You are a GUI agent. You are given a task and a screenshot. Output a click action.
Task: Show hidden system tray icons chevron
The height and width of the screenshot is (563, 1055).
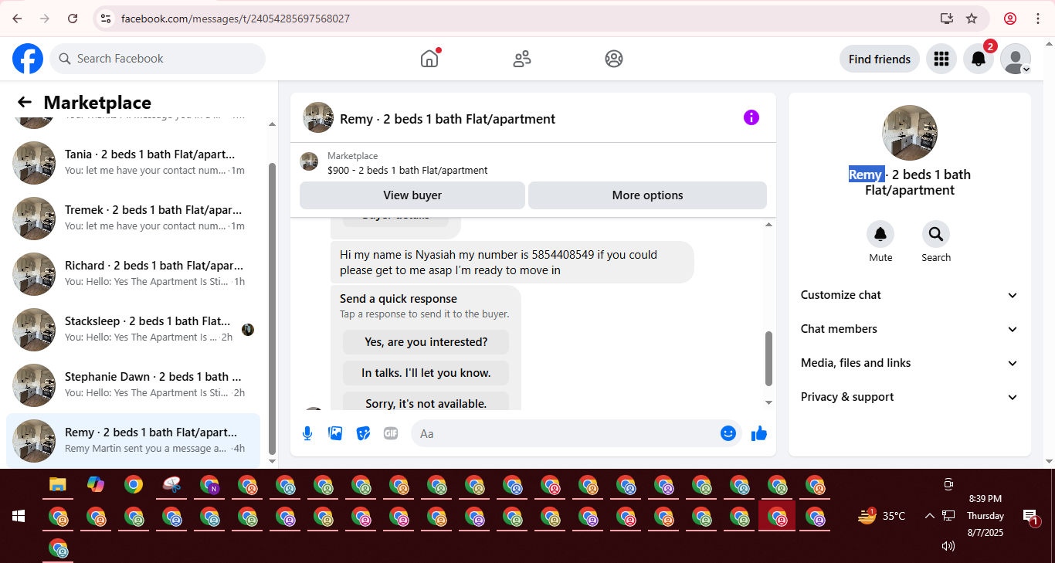click(x=930, y=516)
